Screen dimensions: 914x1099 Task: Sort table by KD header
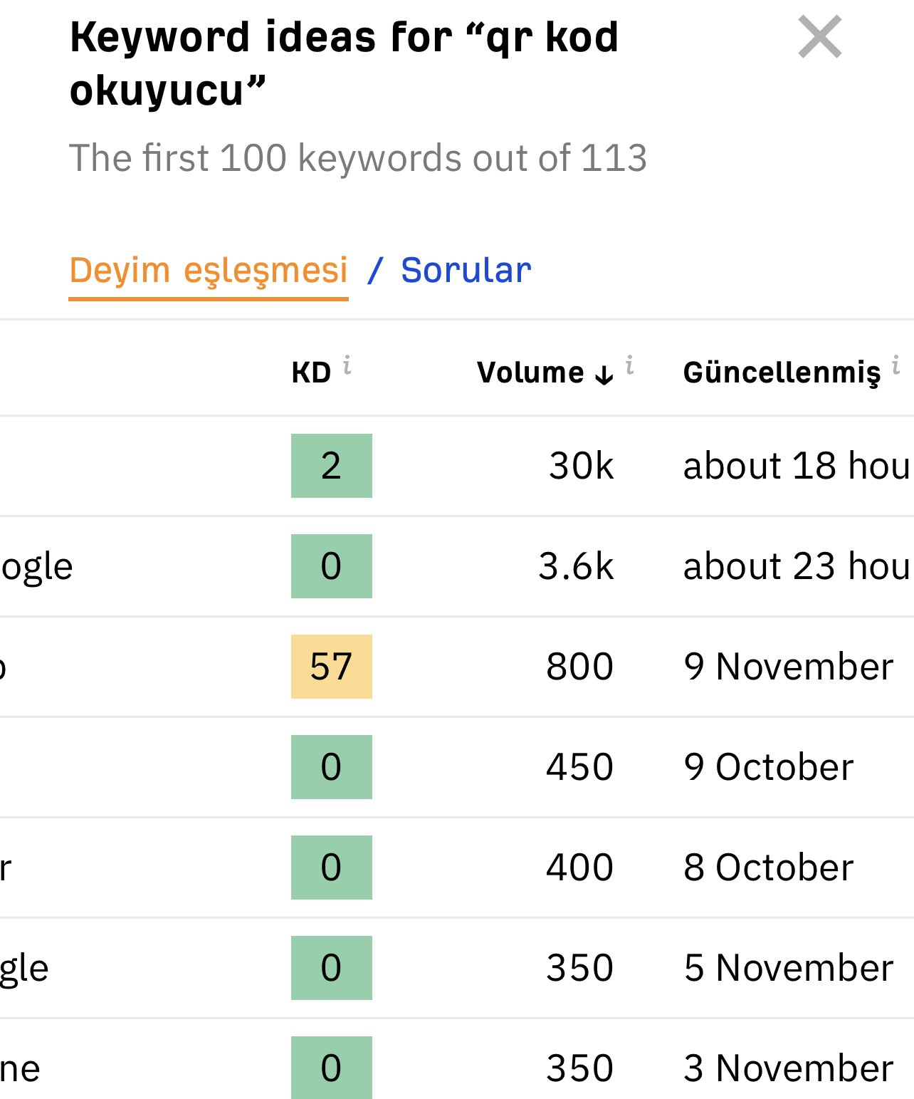point(312,373)
